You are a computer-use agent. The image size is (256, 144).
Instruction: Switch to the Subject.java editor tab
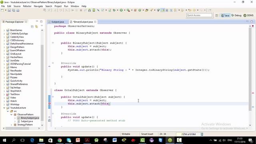58,22
